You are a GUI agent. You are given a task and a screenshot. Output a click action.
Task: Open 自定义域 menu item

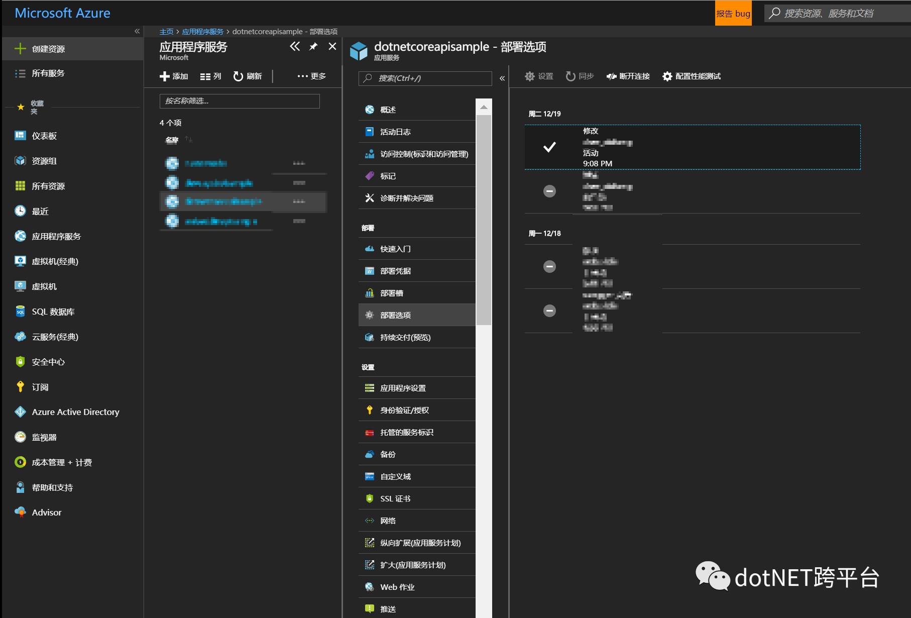click(417, 476)
